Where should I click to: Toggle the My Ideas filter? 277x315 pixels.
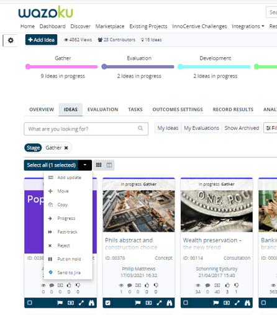(x=168, y=128)
